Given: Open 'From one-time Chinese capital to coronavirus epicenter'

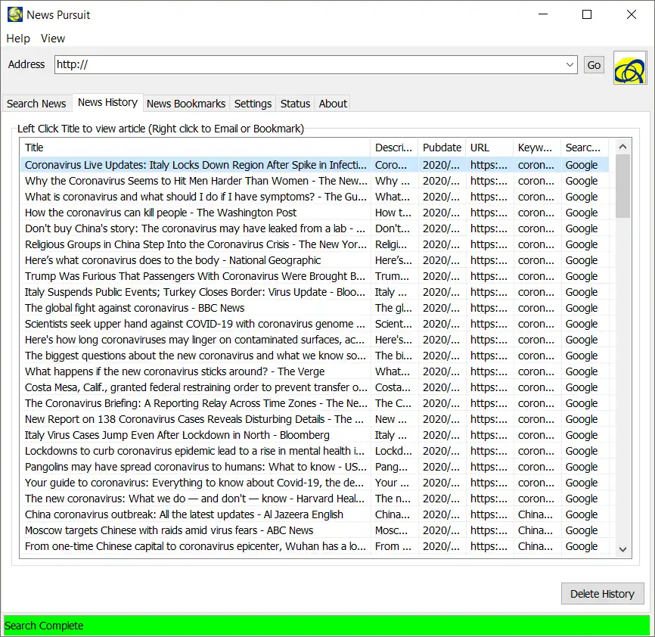Looking at the screenshot, I should pos(195,546).
